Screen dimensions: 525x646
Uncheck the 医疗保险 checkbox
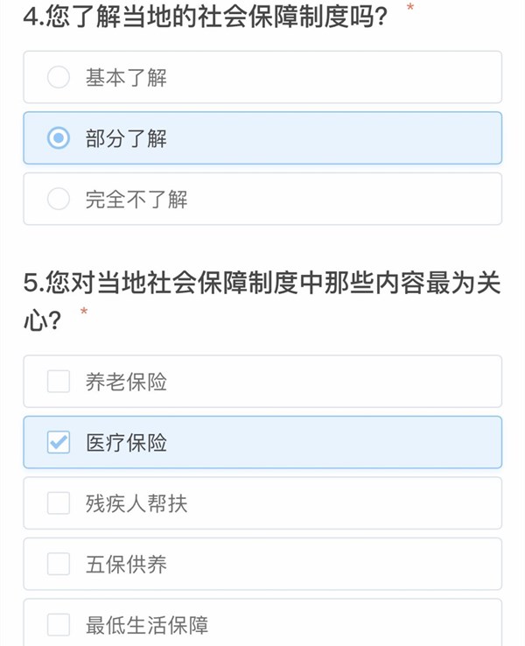[x=59, y=443]
